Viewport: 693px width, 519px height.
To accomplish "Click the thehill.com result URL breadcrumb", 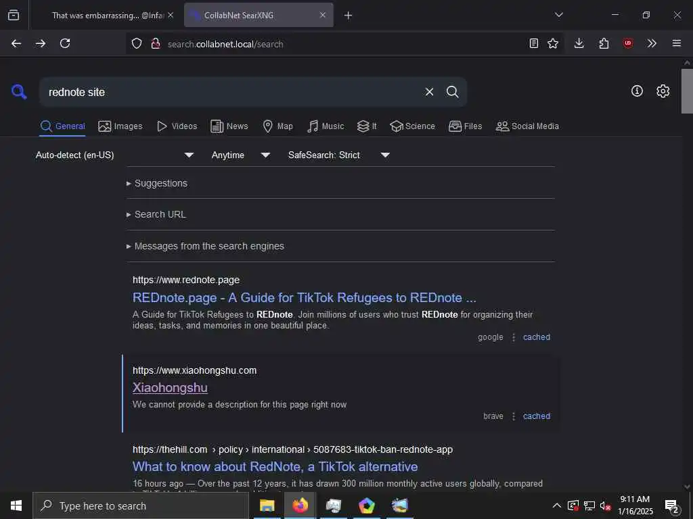I will tap(292, 449).
